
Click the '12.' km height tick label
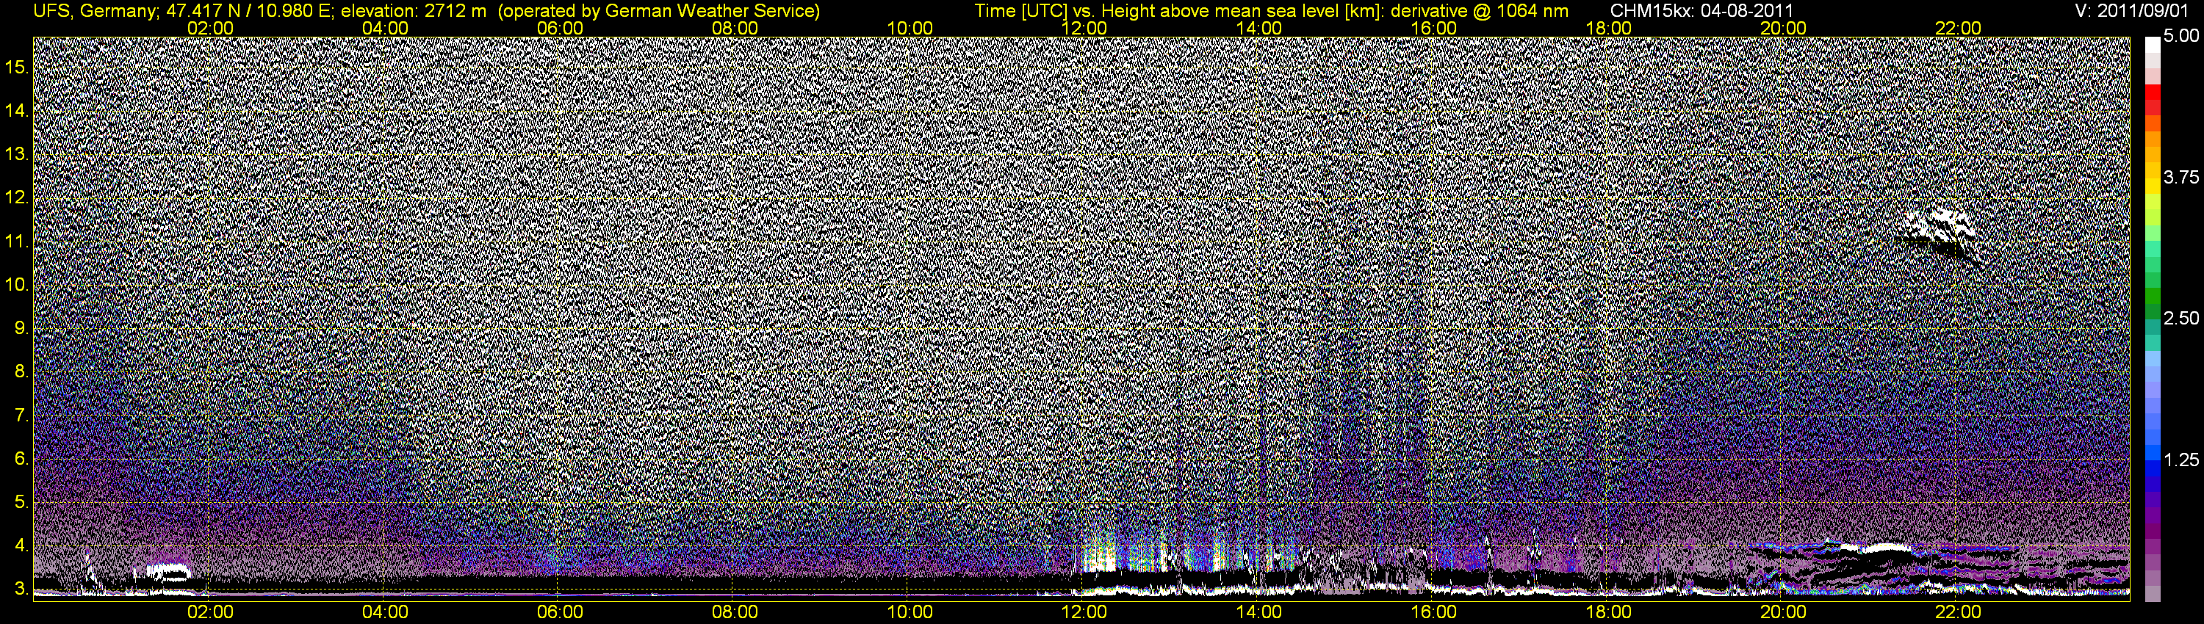(17, 197)
